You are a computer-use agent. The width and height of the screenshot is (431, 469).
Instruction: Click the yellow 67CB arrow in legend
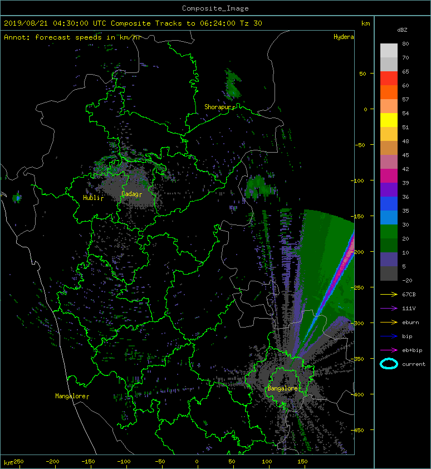click(x=389, y=295)
